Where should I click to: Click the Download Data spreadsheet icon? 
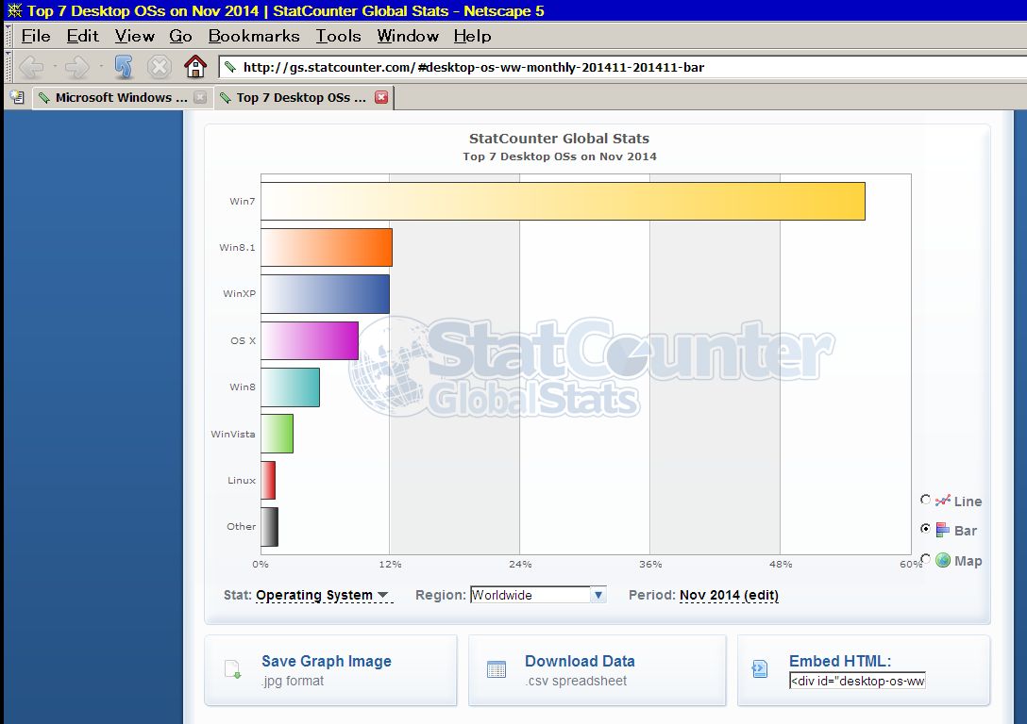point(497,669)
